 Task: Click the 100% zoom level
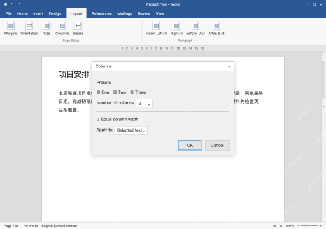pyautogui.click(x=290, y=226)
